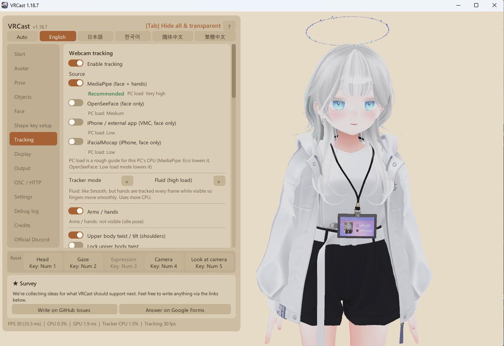Click the Tracker CPU 1.5% status entry
The width and height of the screenshot is (504, 346).
[x=120, y=324]
